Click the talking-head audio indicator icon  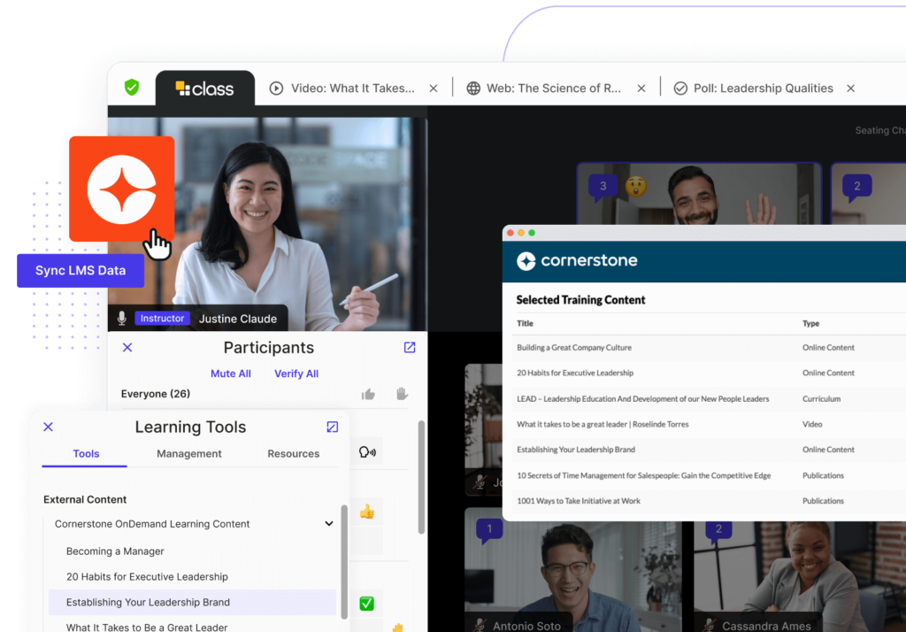click(x=368, y=451)
